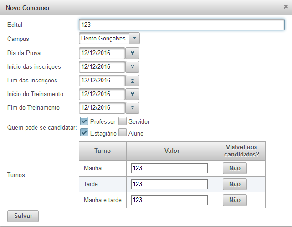The height and width of the screenshot is (227, 292).
Task: Toggle Manha e tarde Não button
Action: tap(235, 200)
